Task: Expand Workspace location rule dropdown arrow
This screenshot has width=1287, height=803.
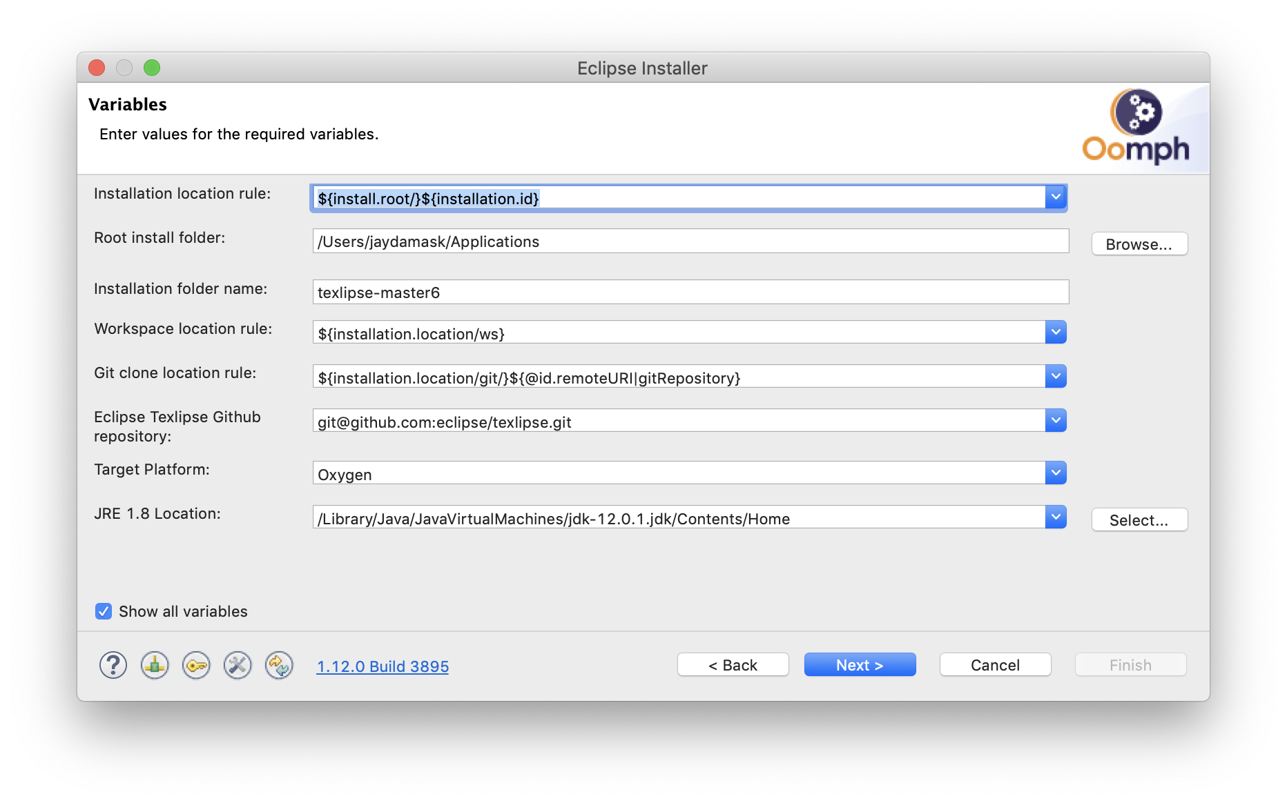Action: pos(1056,332)
